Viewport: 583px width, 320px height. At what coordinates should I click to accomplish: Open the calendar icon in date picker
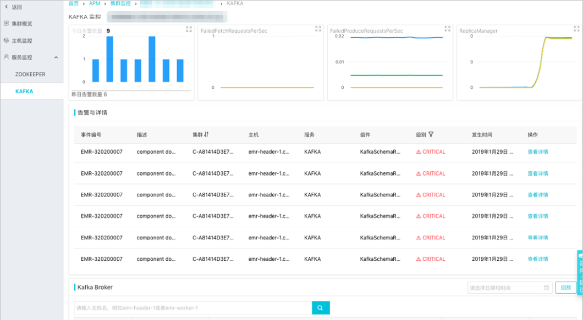546,288
